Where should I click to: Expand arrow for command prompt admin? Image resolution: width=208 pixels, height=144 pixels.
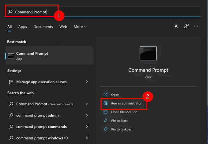(x=87, y=115)
